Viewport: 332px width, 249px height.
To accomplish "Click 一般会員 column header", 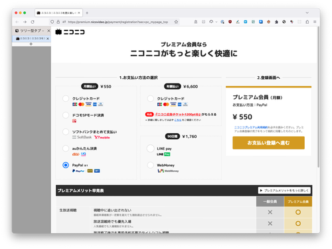I will (270, 201).
